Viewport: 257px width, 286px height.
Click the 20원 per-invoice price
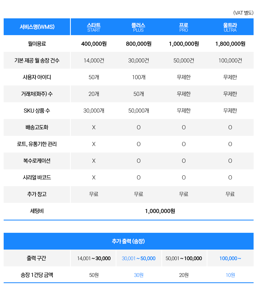click(x=184, y=275)
